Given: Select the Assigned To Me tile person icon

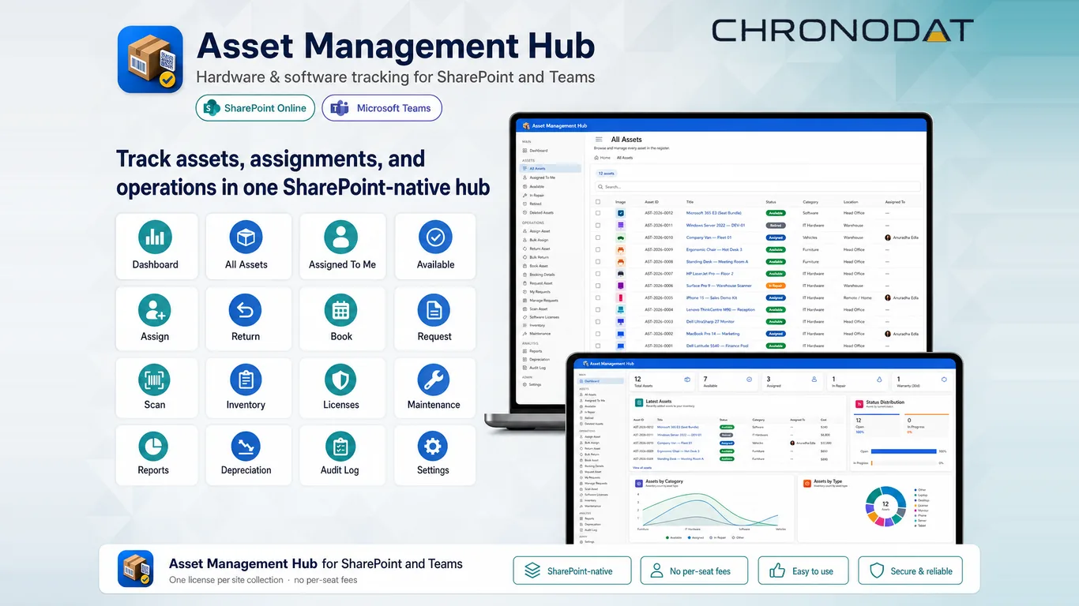Looking at the screenshot, I should click(340, 238).
